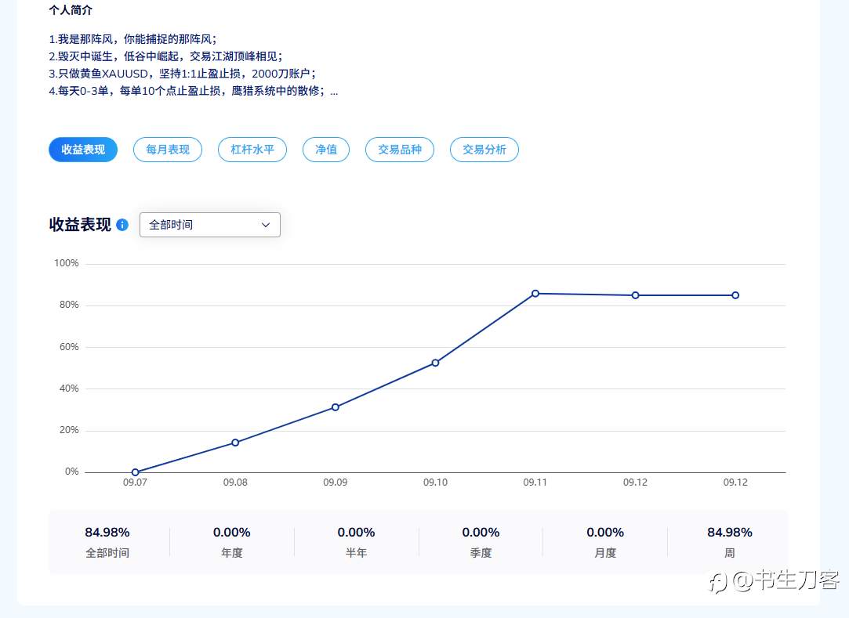Click the info icon beside 收益表现 heading
Viewport: 849px width, 618px height.
click(122, 225)
